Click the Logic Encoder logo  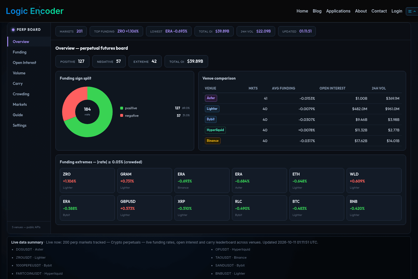pyautogui.click(x=35, y=11)
